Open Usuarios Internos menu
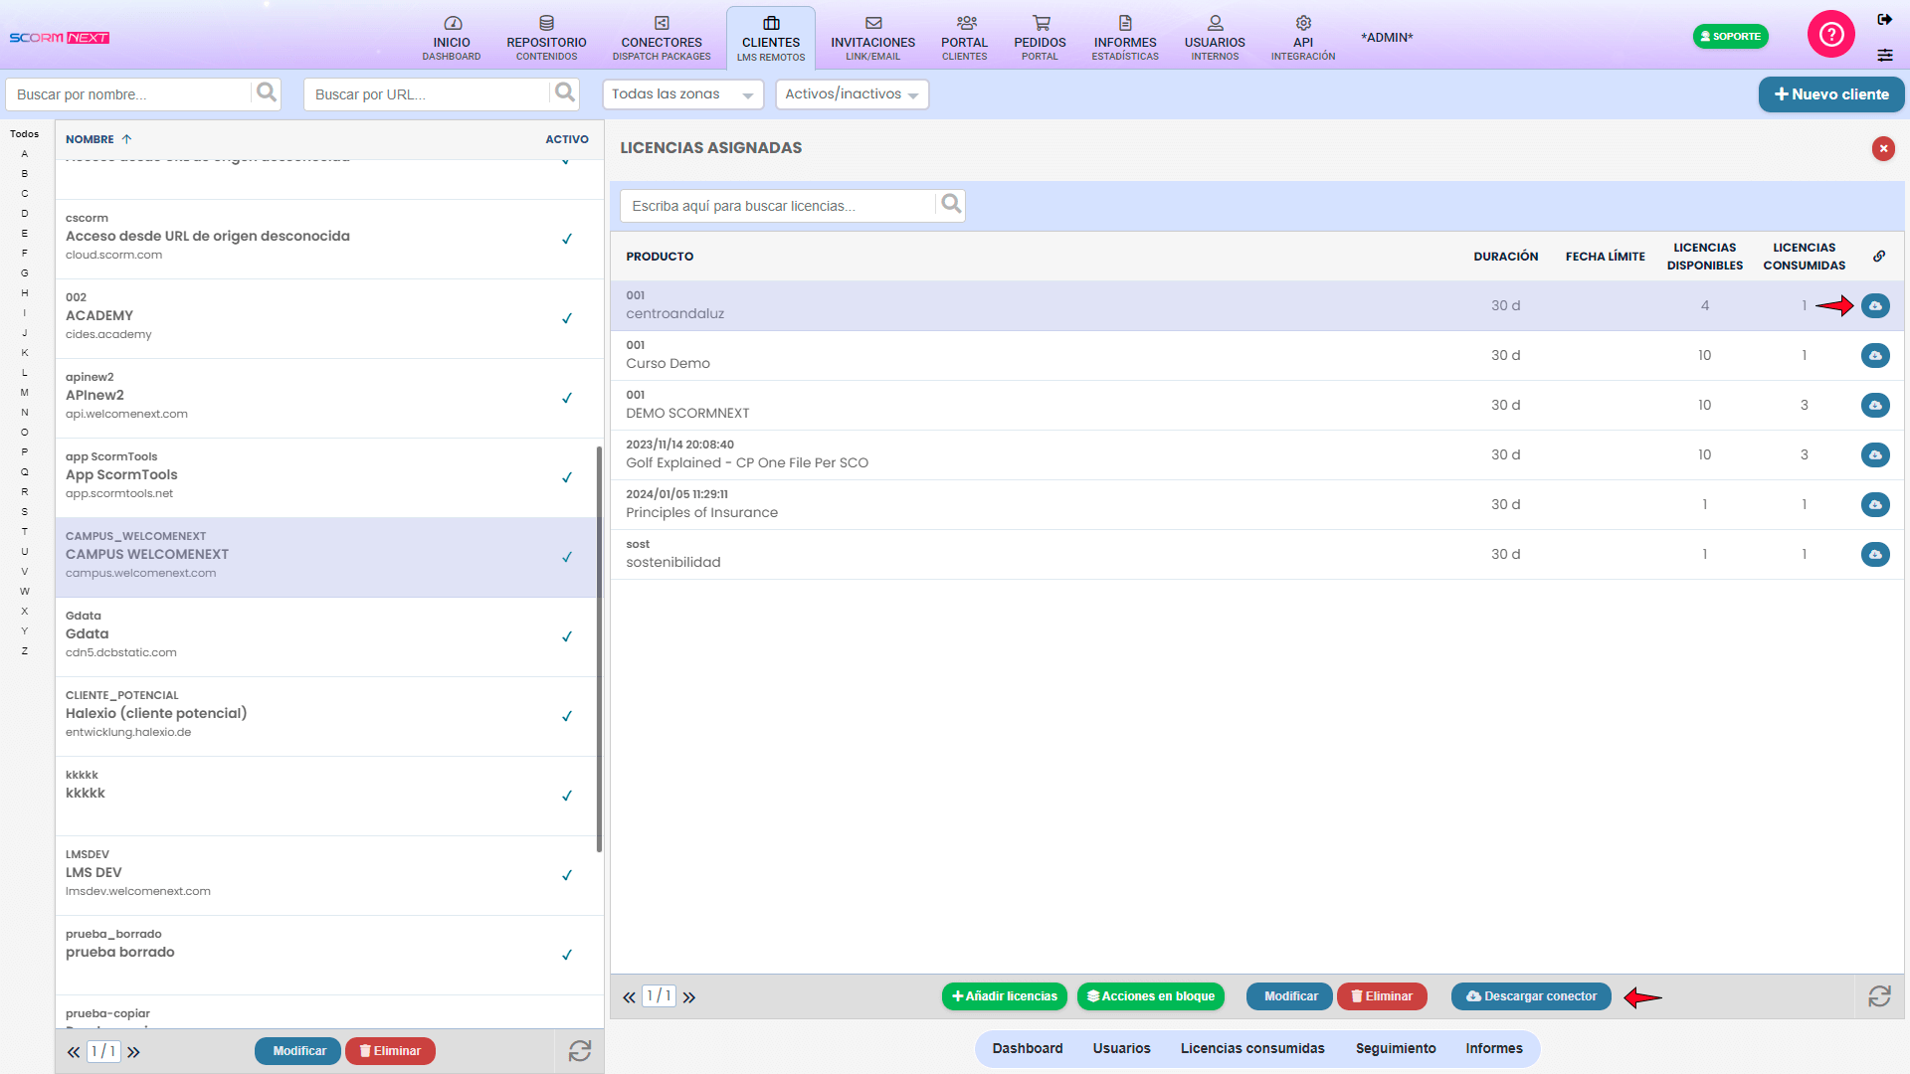The height and width of the screenshot is (1074, 1910). coord(1215,38)
